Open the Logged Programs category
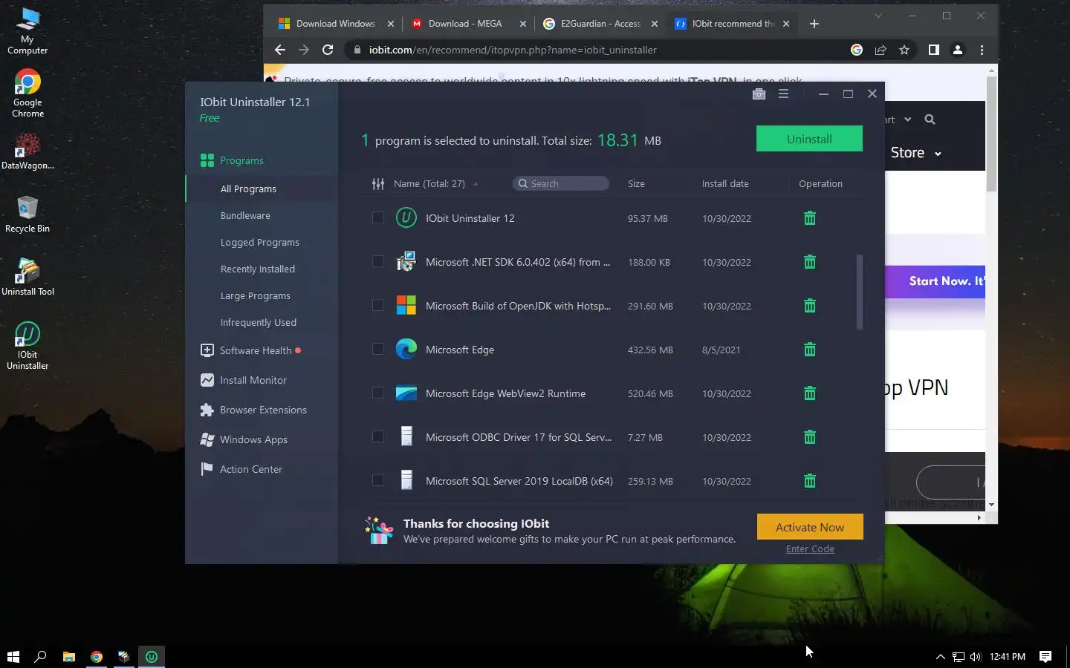This screenshot has height=668, width=1070. click(260, 242)
